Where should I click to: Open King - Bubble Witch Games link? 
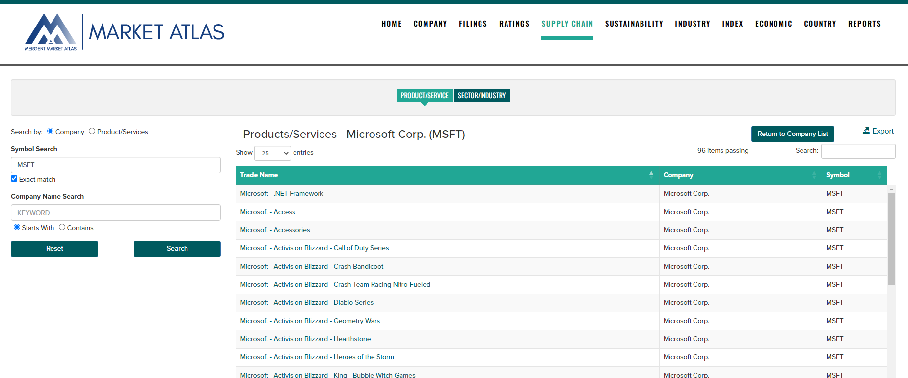328,375
